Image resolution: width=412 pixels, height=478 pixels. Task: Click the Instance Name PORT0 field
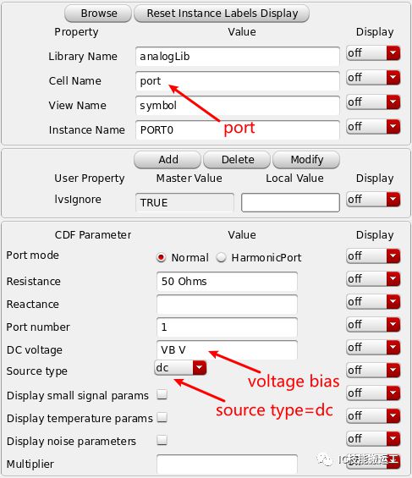pyautogui.click(x=238, y=130)
